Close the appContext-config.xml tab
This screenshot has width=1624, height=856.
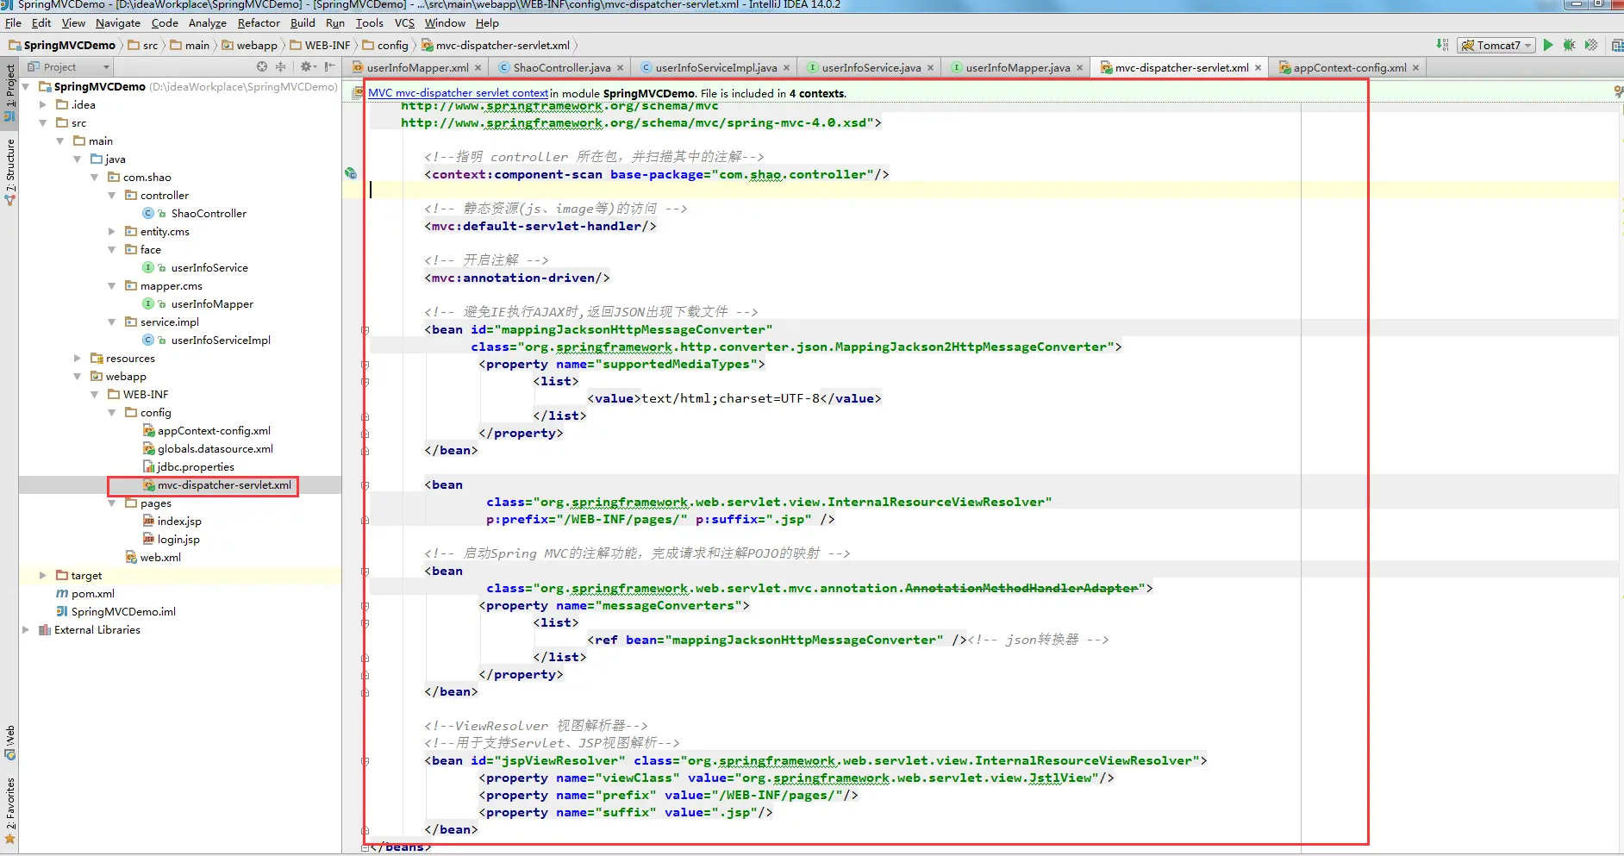[x=1415, y=67]
